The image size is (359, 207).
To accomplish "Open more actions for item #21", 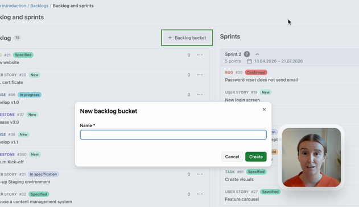I will (x=200, y=55).
